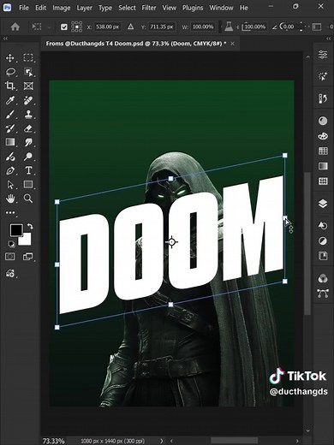Select the Path Selection arrow tool
This screenshot has height=445, width=334.
tap(10, 185)
